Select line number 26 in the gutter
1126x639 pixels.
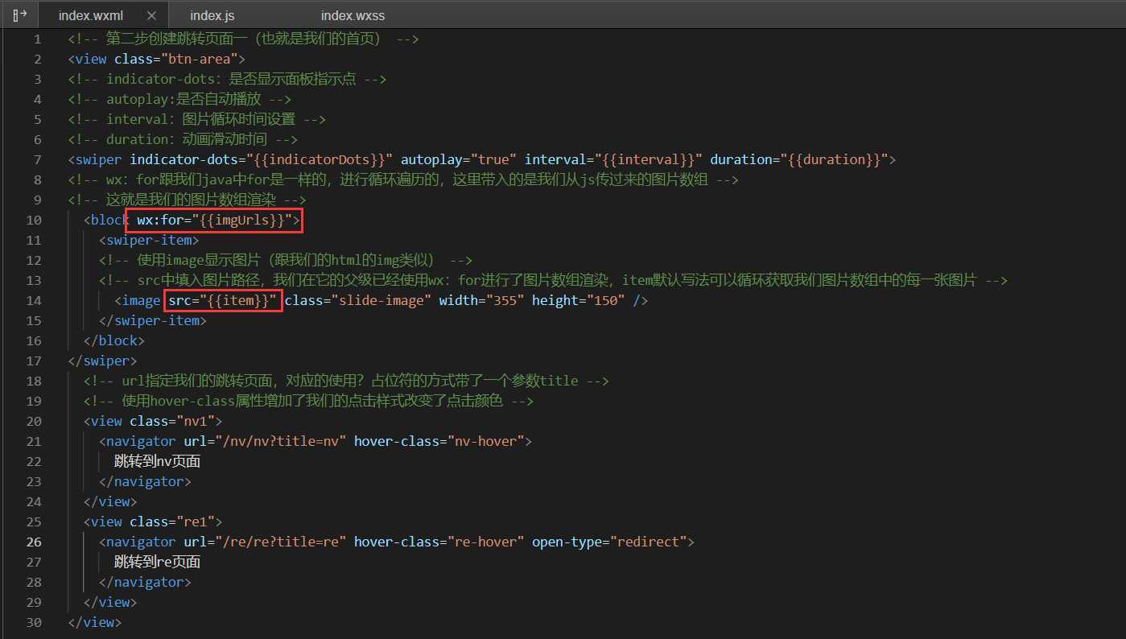tap(34, 542)
